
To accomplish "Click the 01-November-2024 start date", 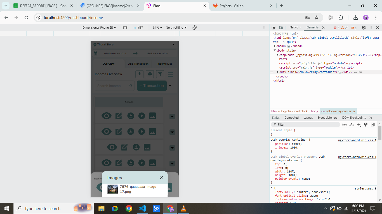I will click(x=115, y=53).
